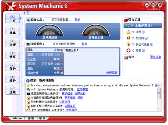Launch PC 修复 (R) tool

[136, 51]
